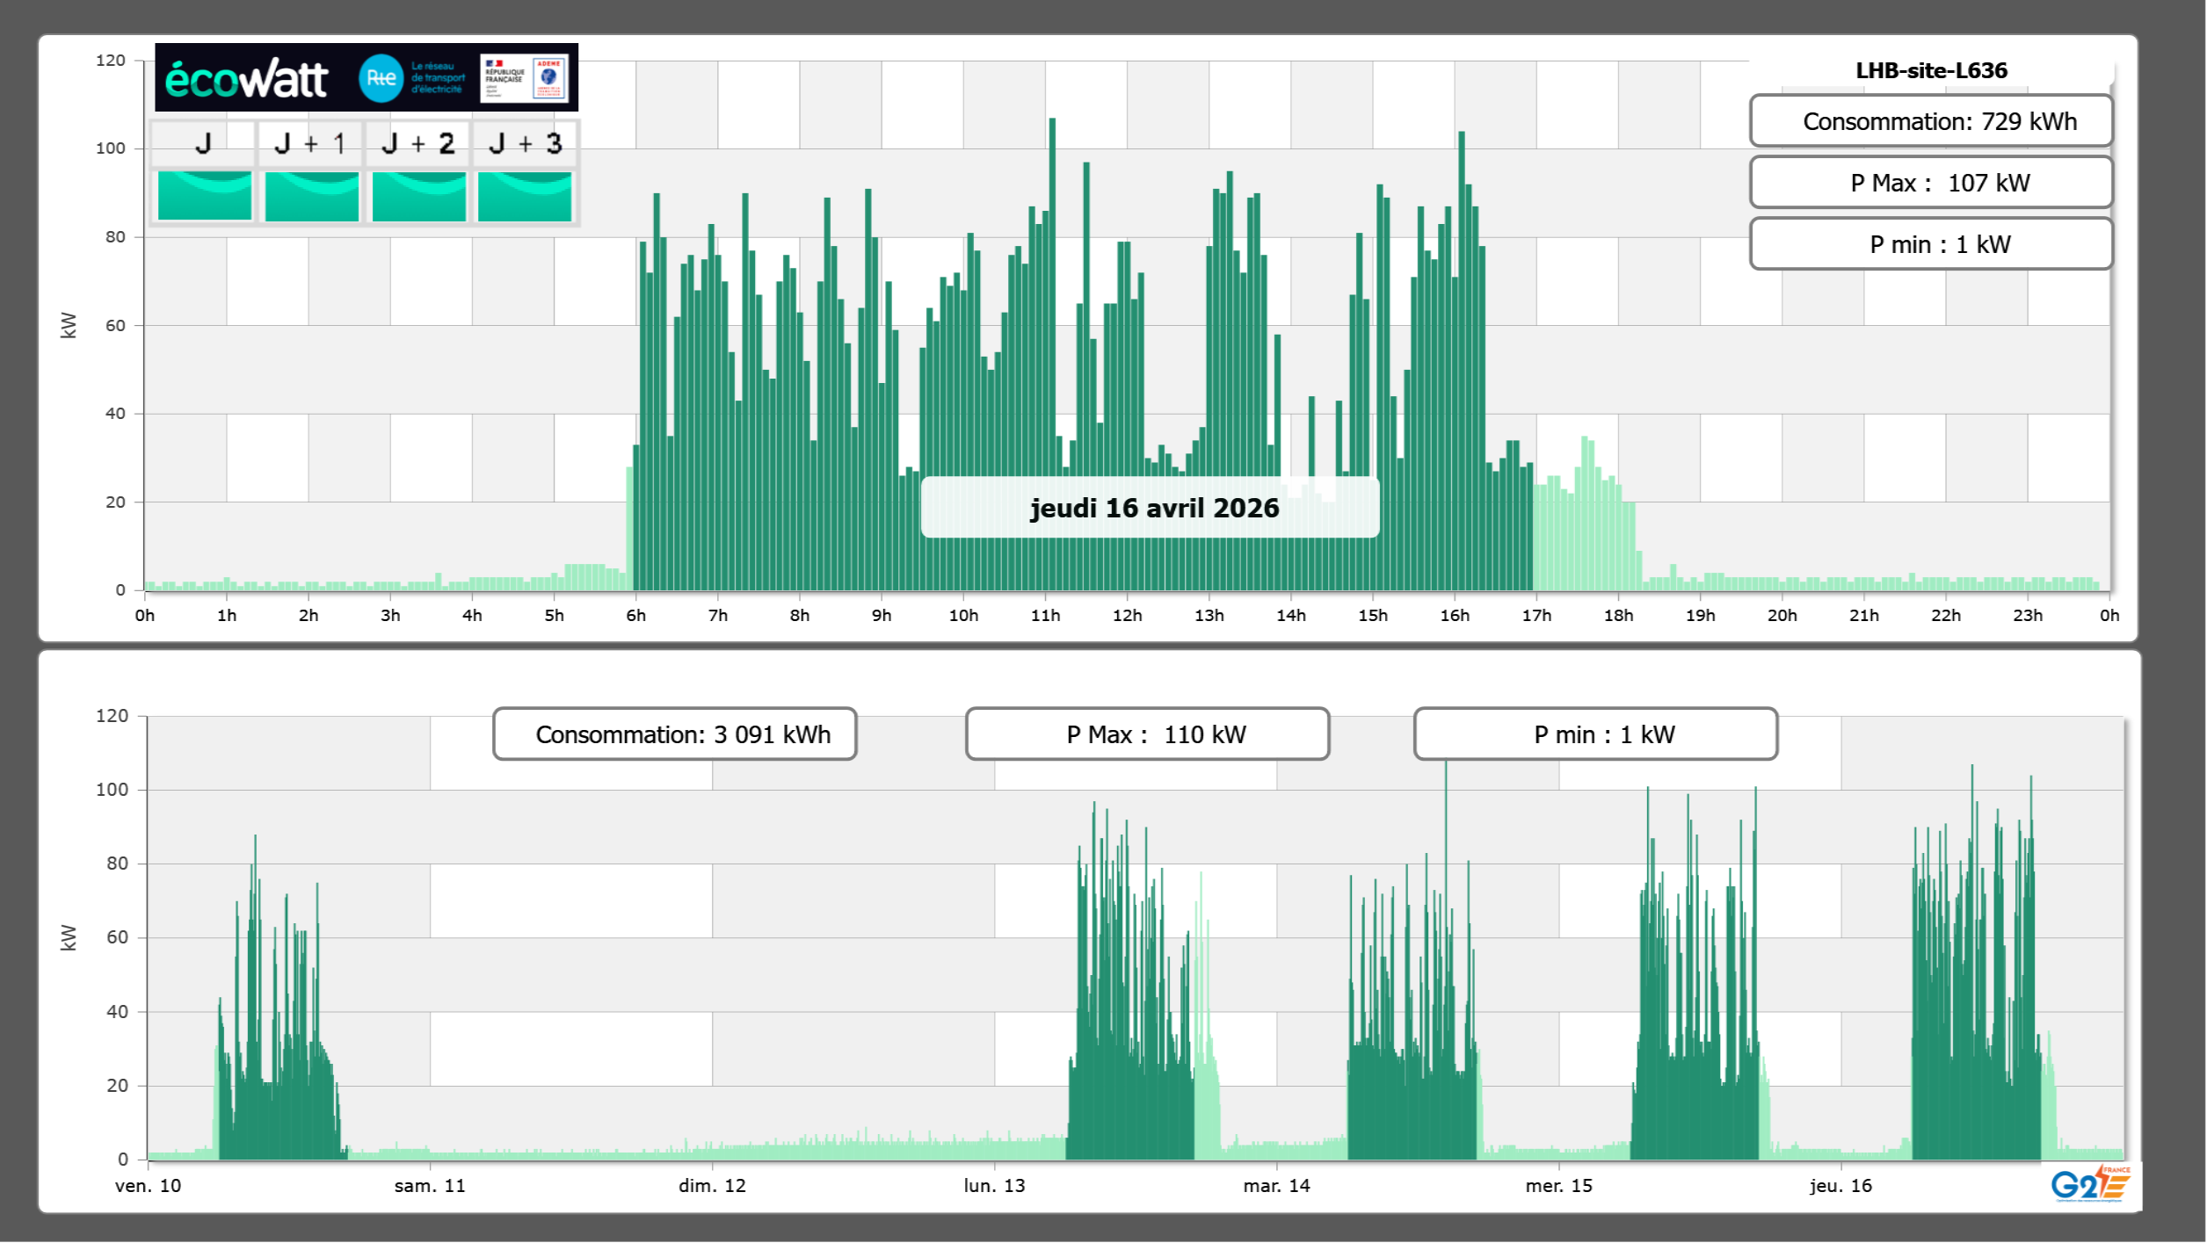
Task: Click the P Max : 110 kW box
Action: [1147, 734]
